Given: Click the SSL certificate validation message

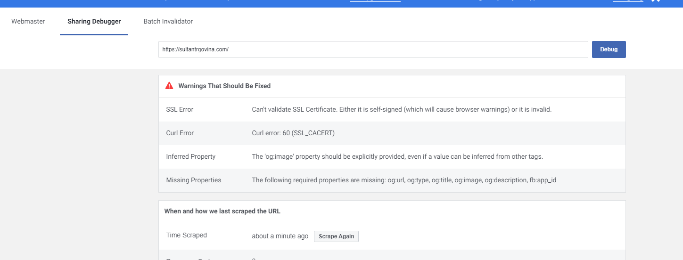Looking at the screenshot, I should [402, 109].
